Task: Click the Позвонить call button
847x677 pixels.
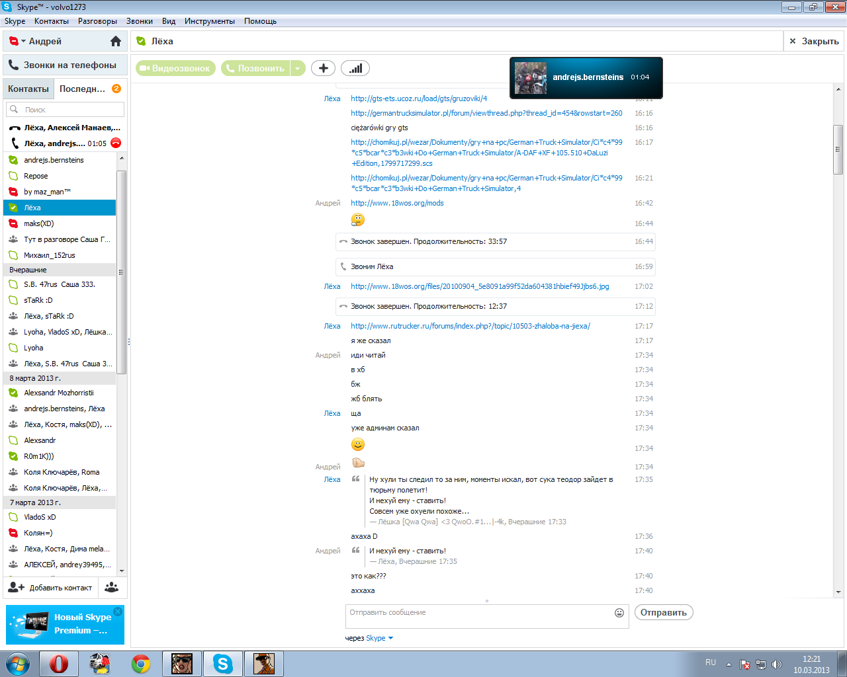Action: (x=255, y=68)
